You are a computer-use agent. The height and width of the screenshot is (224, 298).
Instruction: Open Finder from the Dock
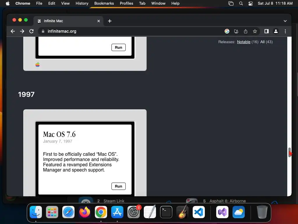coord(36,212)
